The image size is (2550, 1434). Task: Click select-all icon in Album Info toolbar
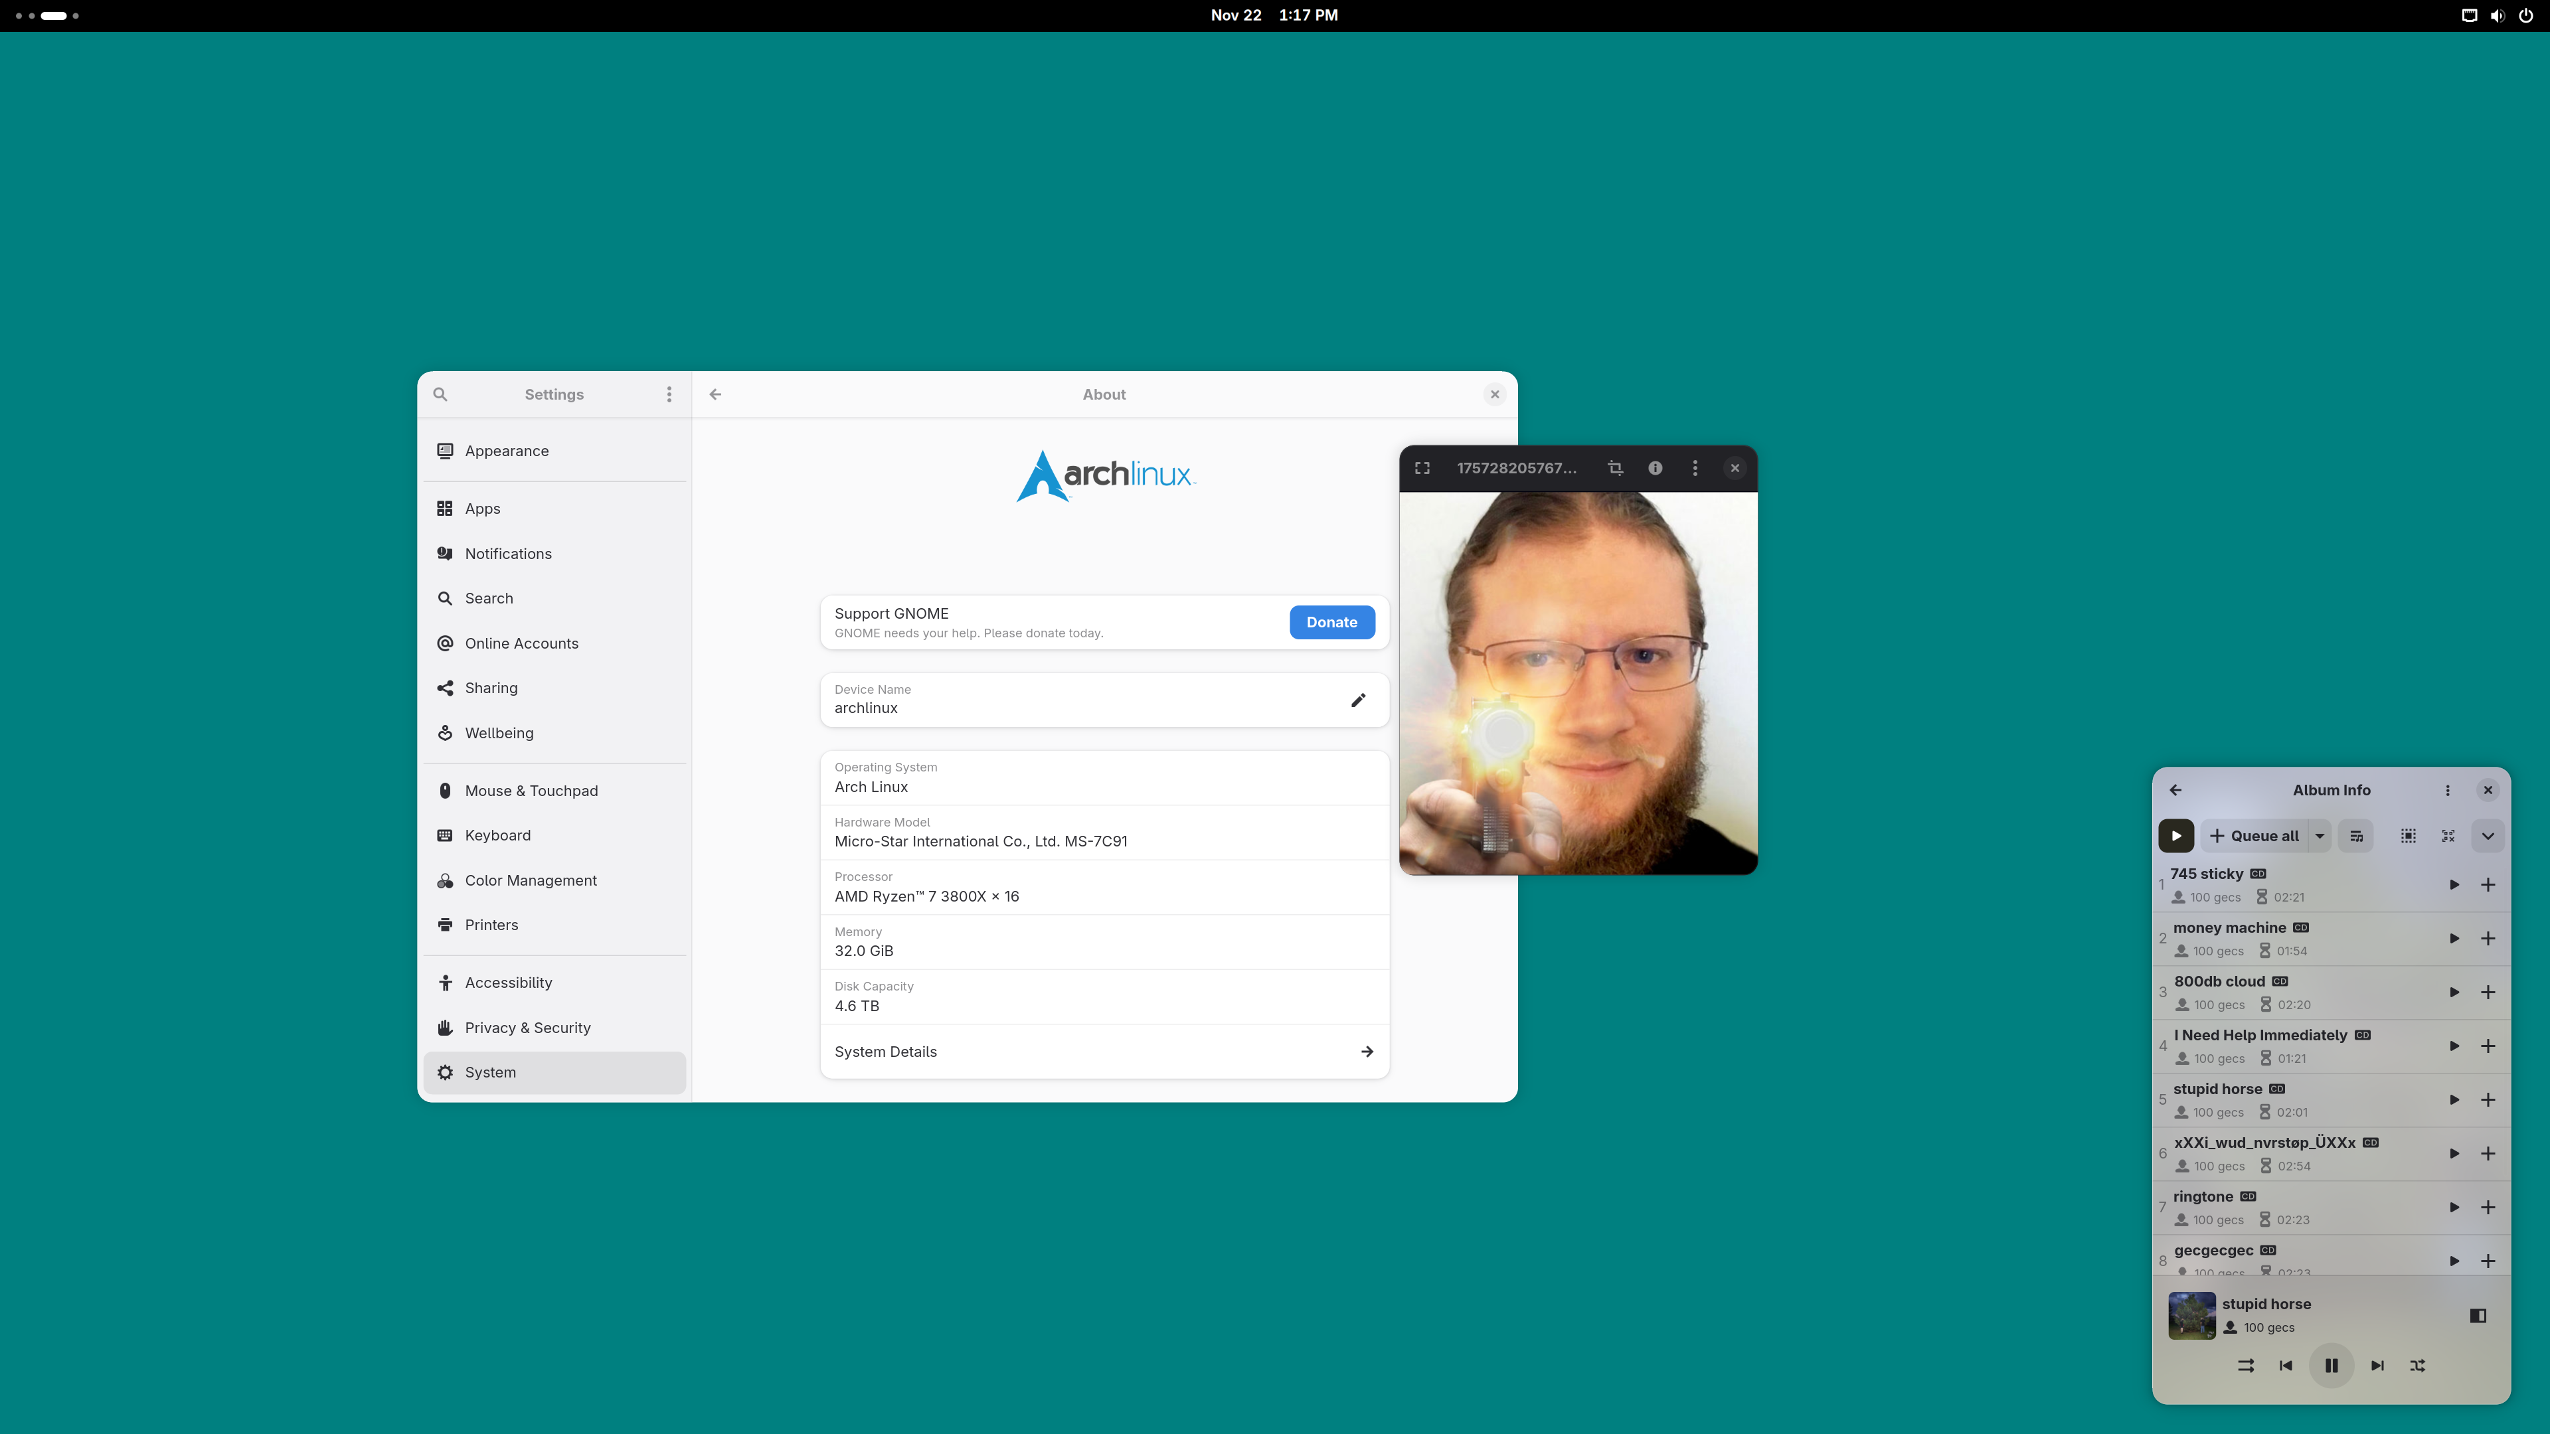2409,835
